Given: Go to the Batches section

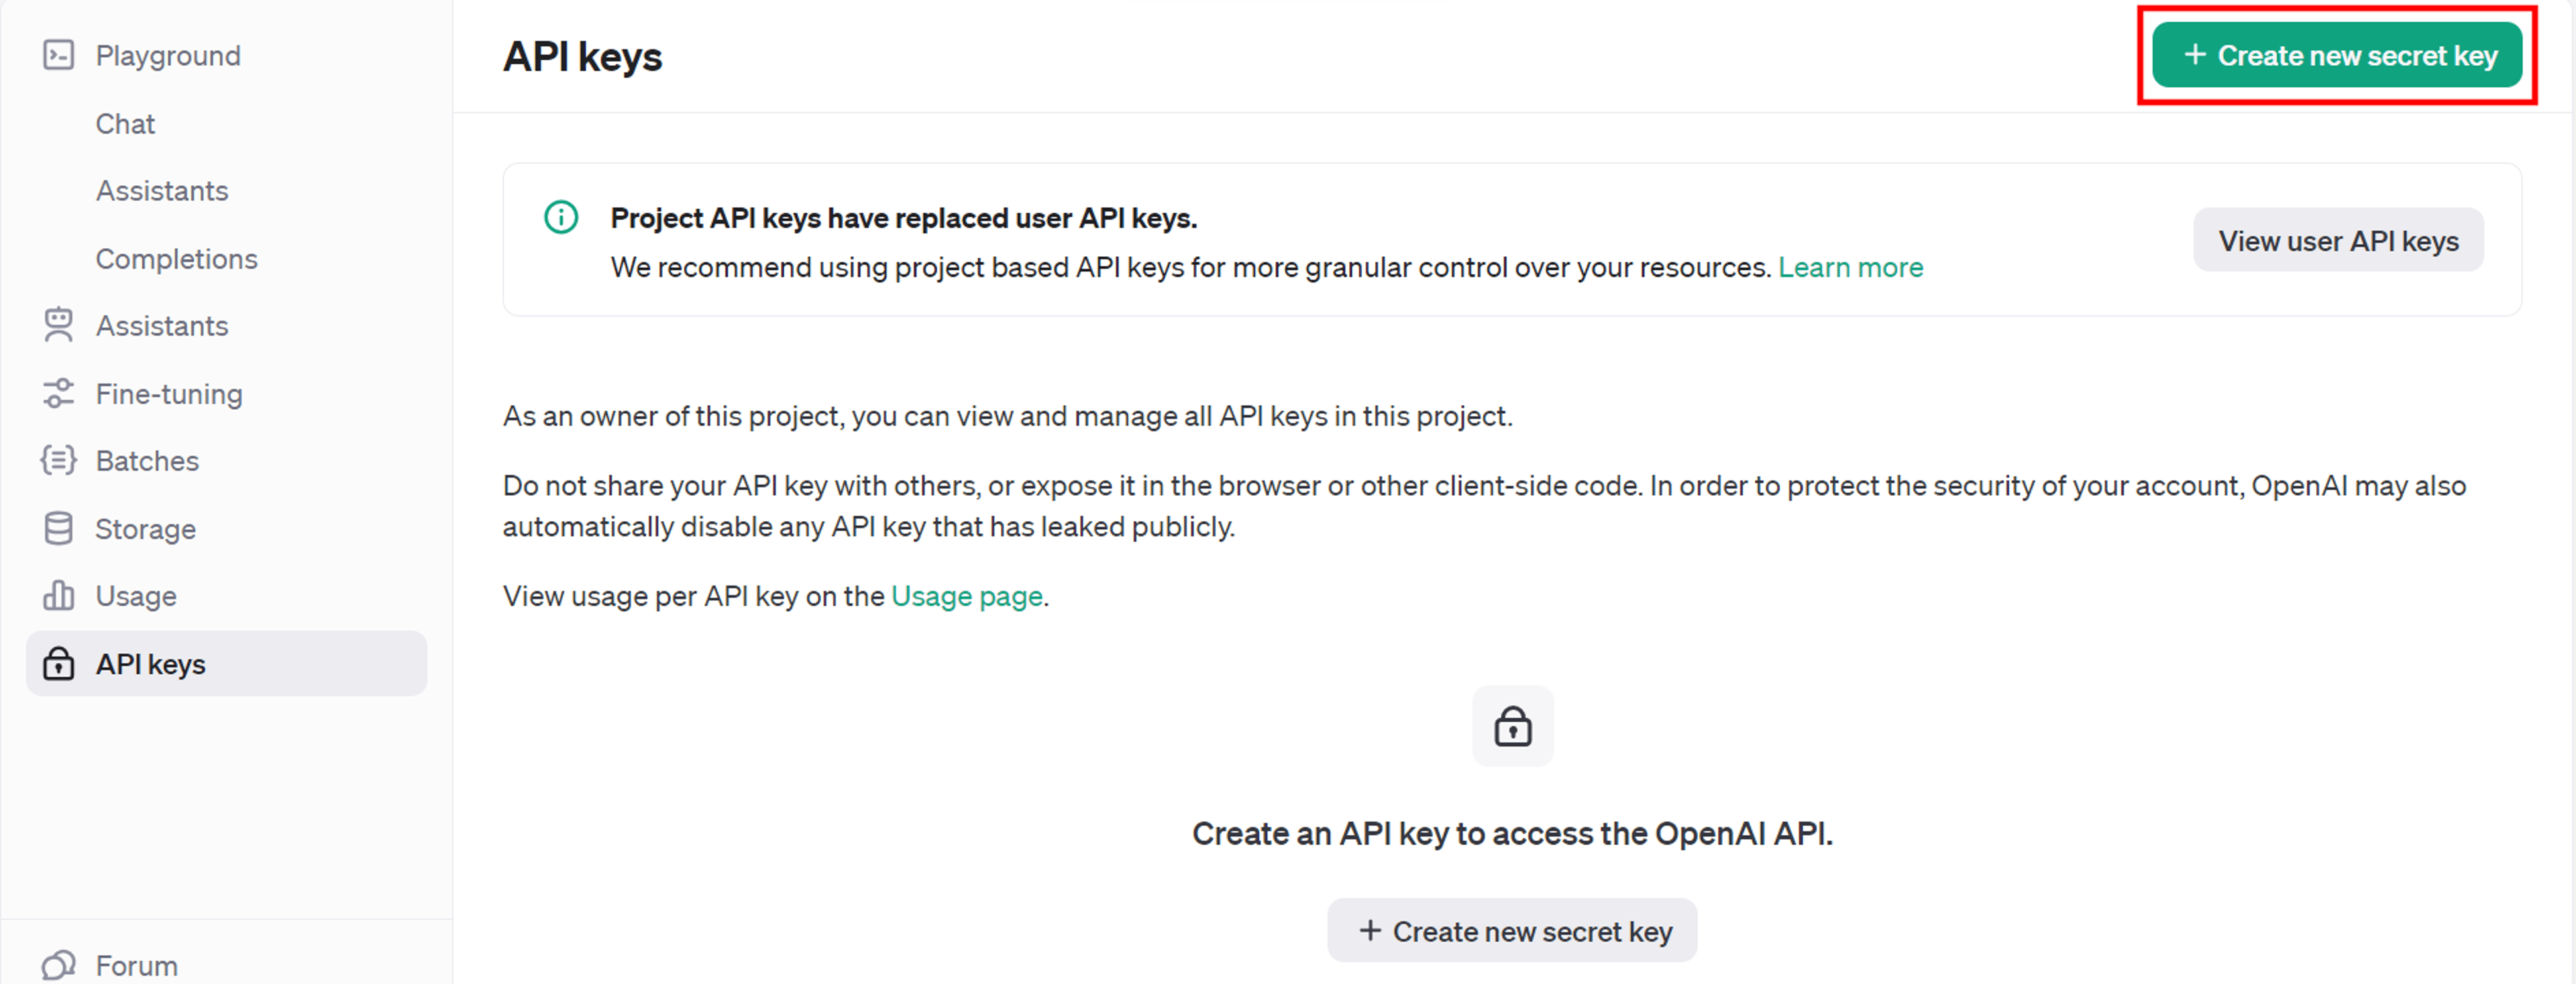Looking at the screenshot, I should 147,460.
